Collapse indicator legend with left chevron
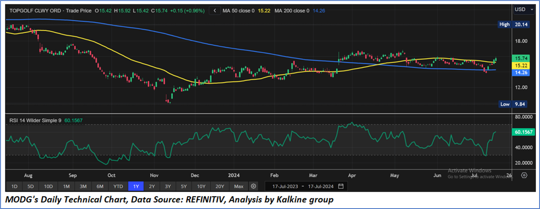540x209 pixels. (x=215, y=11)
